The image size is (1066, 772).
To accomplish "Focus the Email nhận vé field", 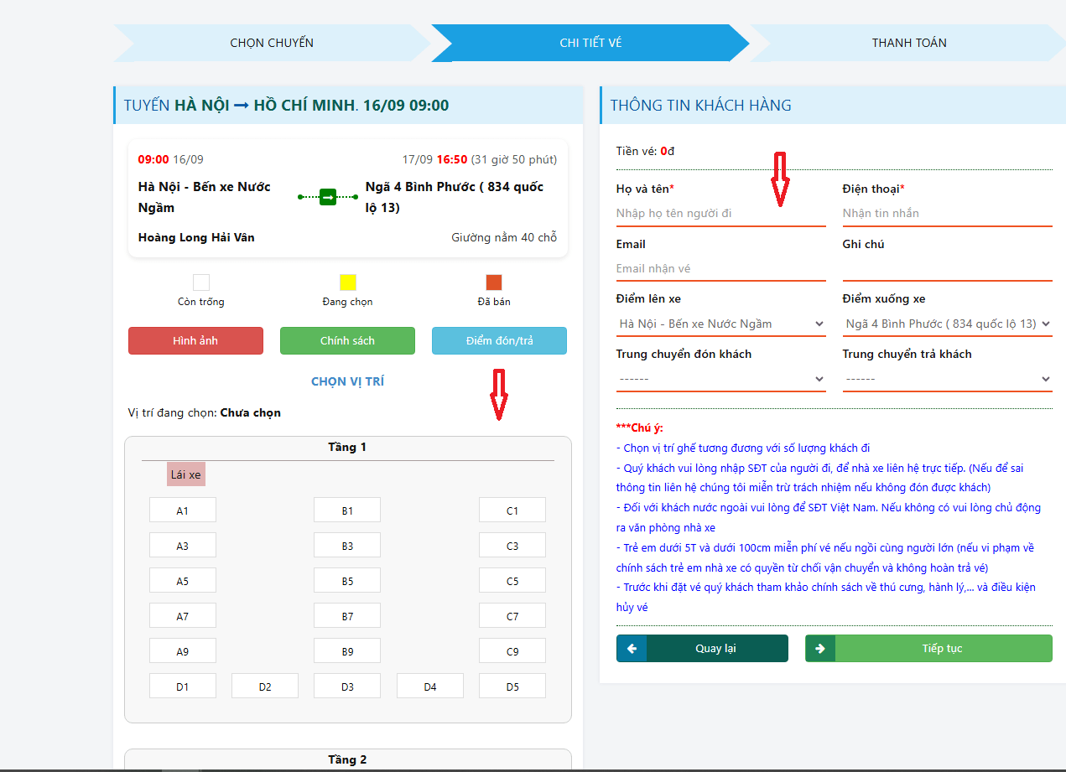I will pyautogui.click(x=720, y=268).
